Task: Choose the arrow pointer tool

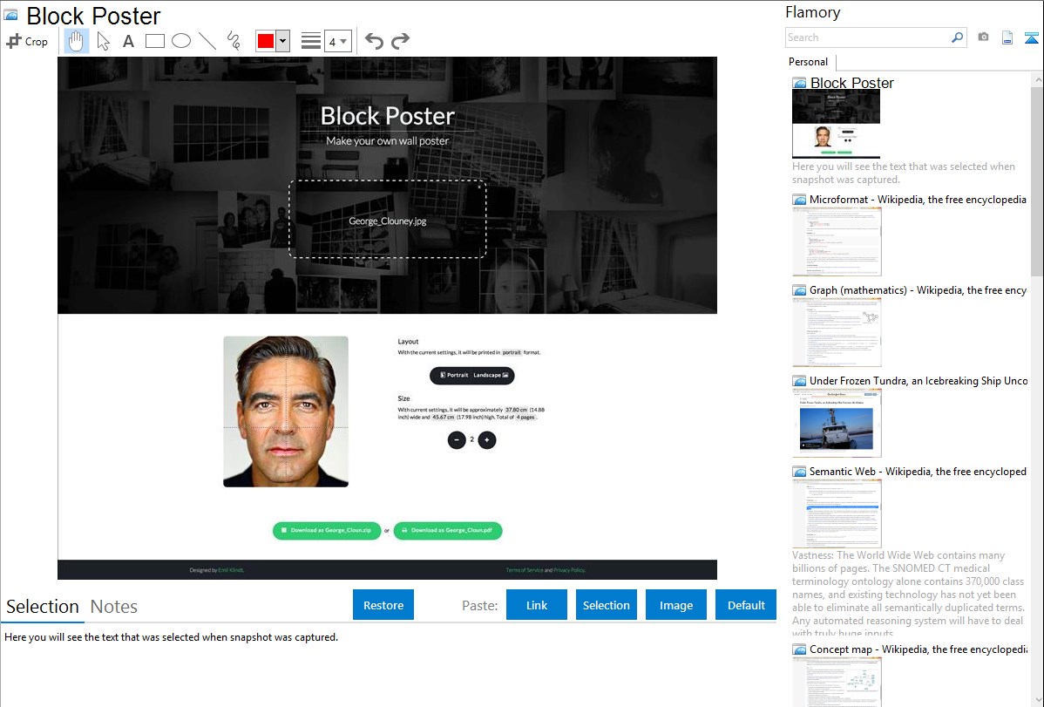Action: [103, 41]
